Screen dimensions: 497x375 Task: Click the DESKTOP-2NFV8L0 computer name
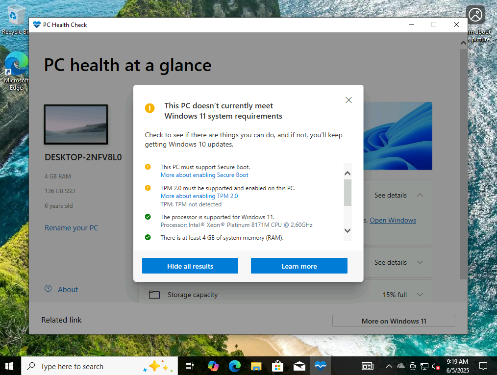[83, 157]
